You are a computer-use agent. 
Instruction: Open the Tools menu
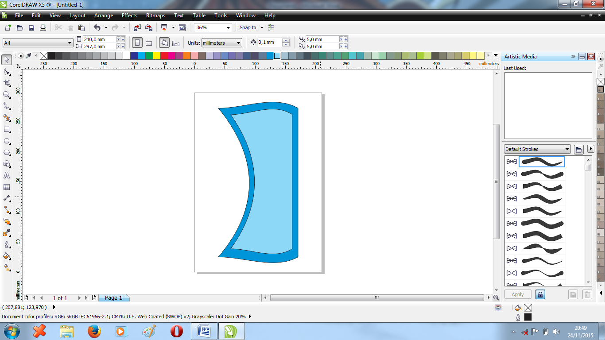point(221,15)
